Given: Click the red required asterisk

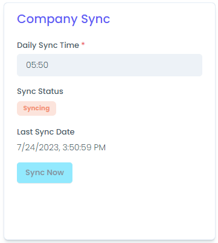Looking at the screenshot, I should tap(83, 44).
